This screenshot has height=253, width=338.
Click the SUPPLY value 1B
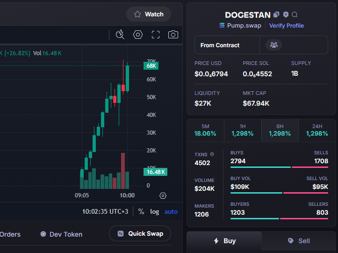(295, 73)
